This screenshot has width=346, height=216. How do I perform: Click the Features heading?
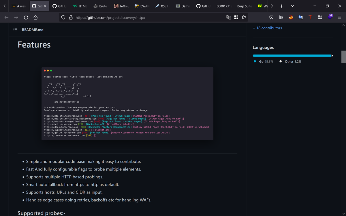coord(34,45)
